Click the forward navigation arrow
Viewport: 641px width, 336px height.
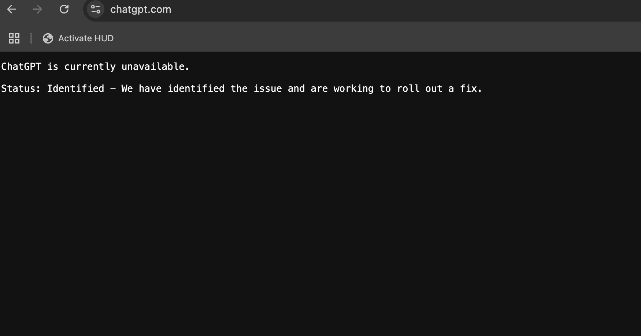[x=37, y=9]
